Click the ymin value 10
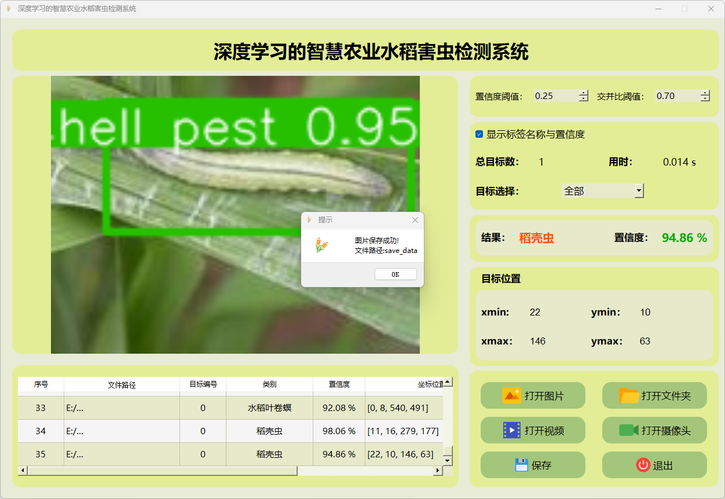 click(645, 313)
